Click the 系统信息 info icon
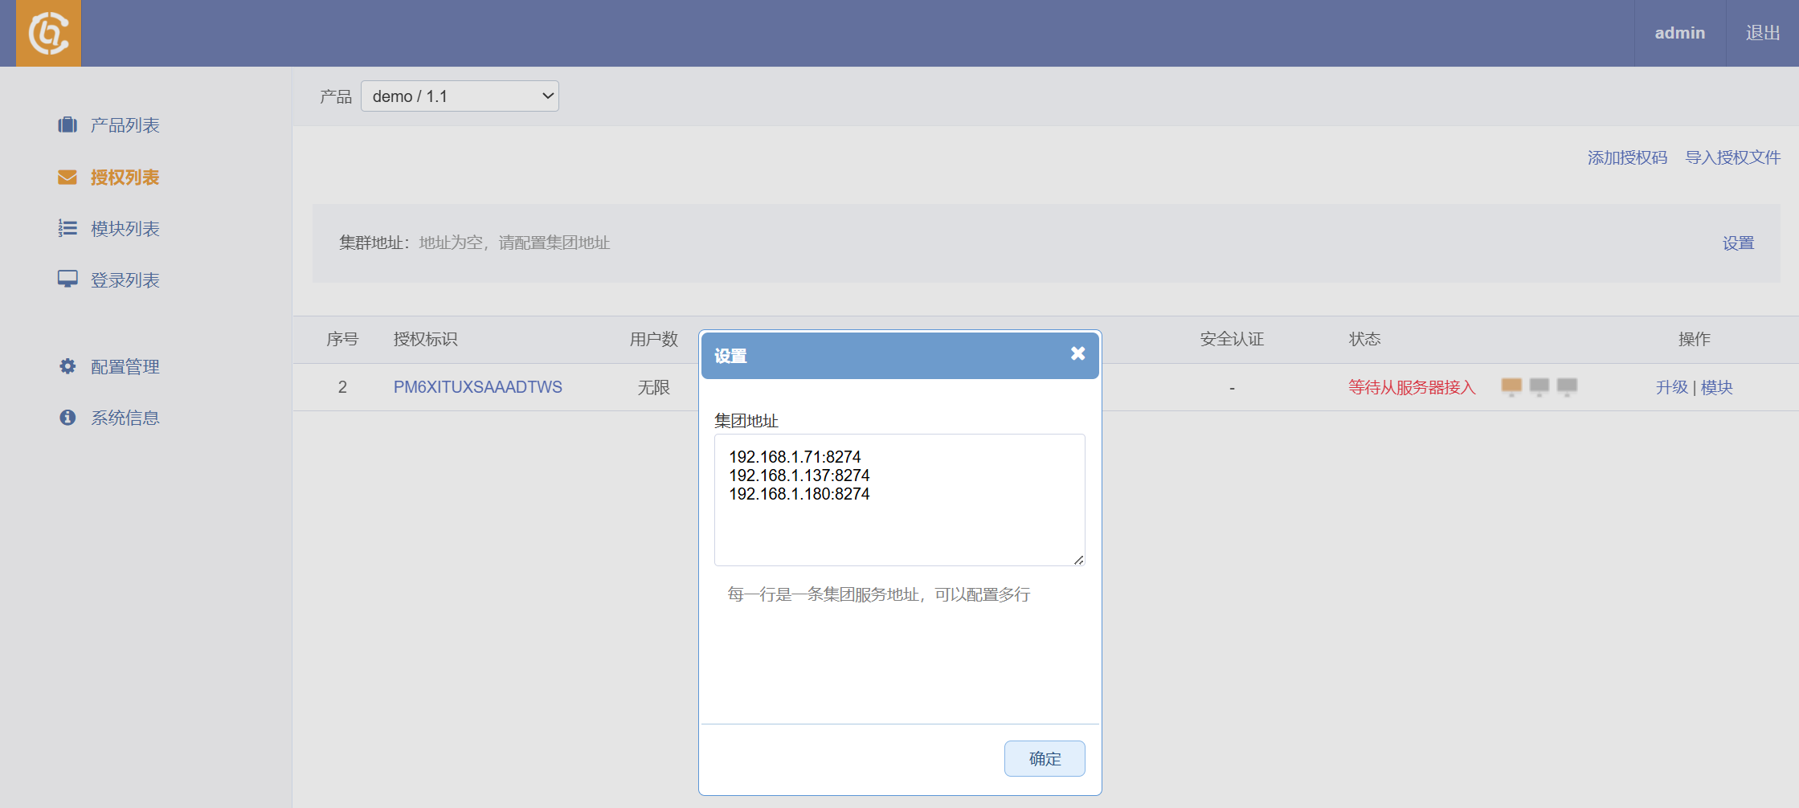This screenshot has height=808, width=1799. 67,417
